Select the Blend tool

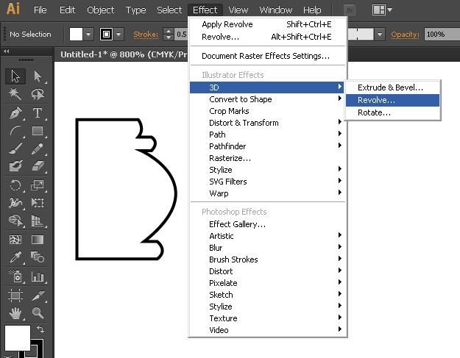(38, 257)
